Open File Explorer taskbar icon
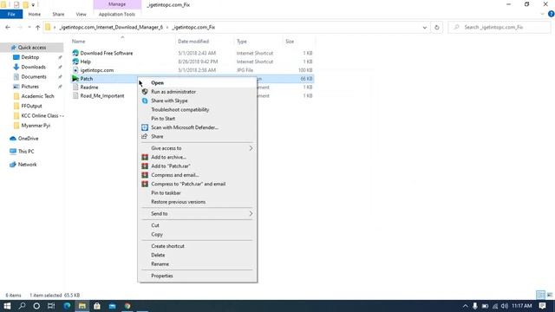Screen dimensions: 555x312 pos(82,306)
